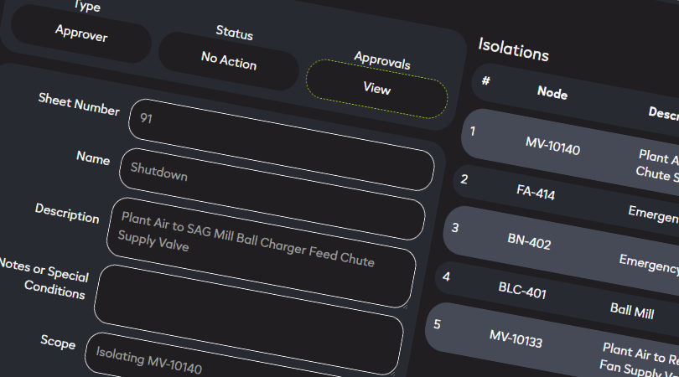Image resolution: width=679 pixels, height=377 pixels.
Task: Edit the Name field containing Shutdown
Action: click(272, 194)
